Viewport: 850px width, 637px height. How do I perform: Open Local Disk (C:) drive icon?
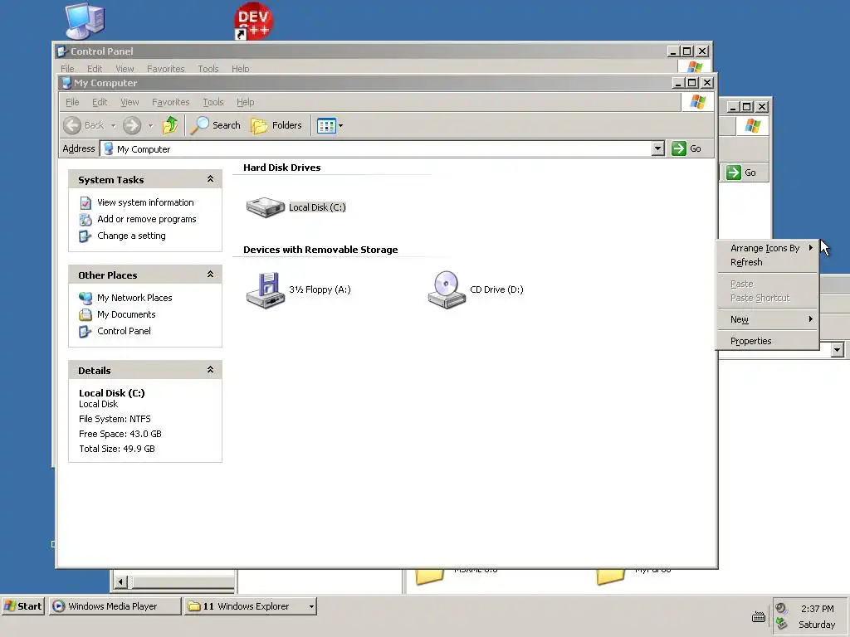click(265, 207)
